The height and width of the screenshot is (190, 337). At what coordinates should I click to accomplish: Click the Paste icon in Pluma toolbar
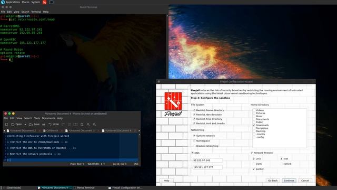point(82,125)
